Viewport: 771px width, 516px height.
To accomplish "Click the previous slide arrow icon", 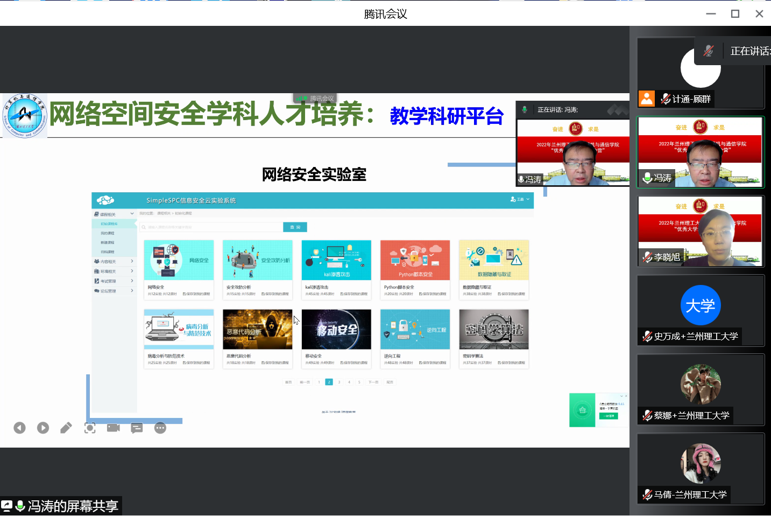I will pos(19,428).
